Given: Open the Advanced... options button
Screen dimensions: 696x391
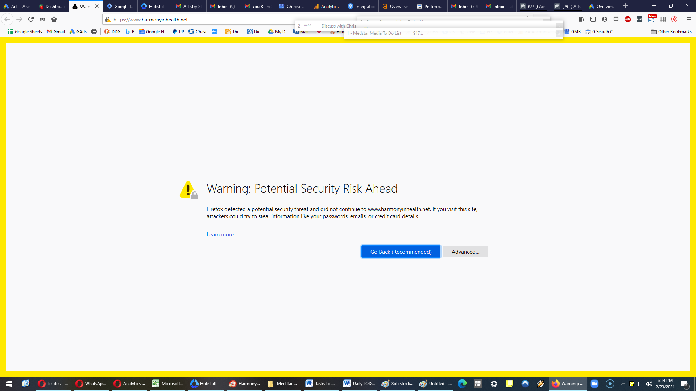Looking at the screenshot, I should [465, 252].
